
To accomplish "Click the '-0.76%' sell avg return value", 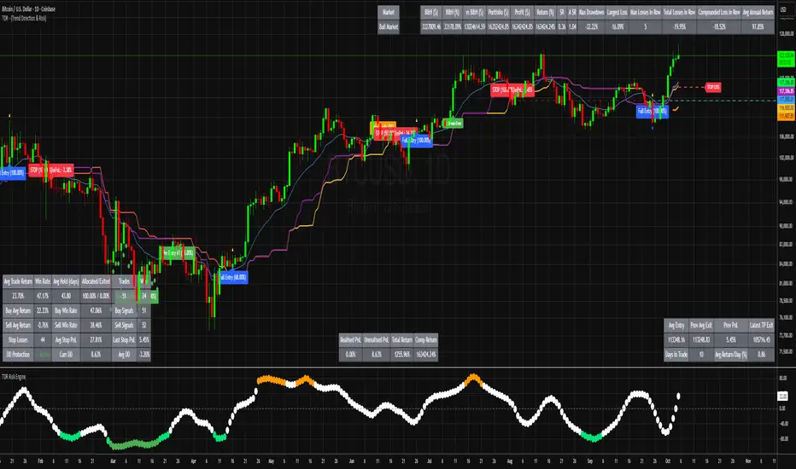I will 43,326.
